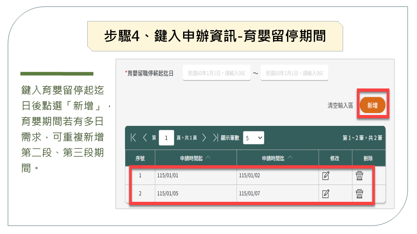Sort by 申請時間起 arrow
The height and width of the screenshot is (234, 417).
(208, 158)
